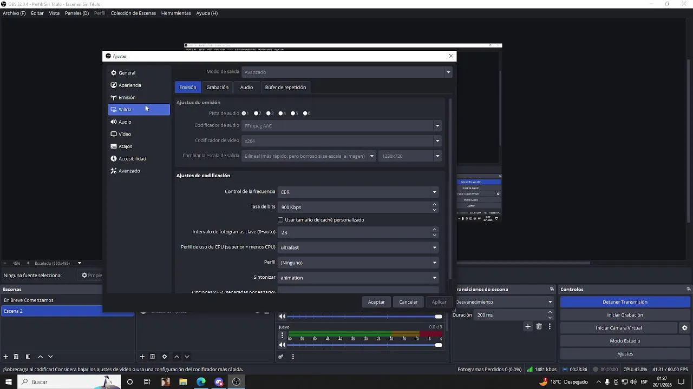Open File Explorer from the taskbar
Viewport: 693px width, 389px height.
(x=183, y=382)
